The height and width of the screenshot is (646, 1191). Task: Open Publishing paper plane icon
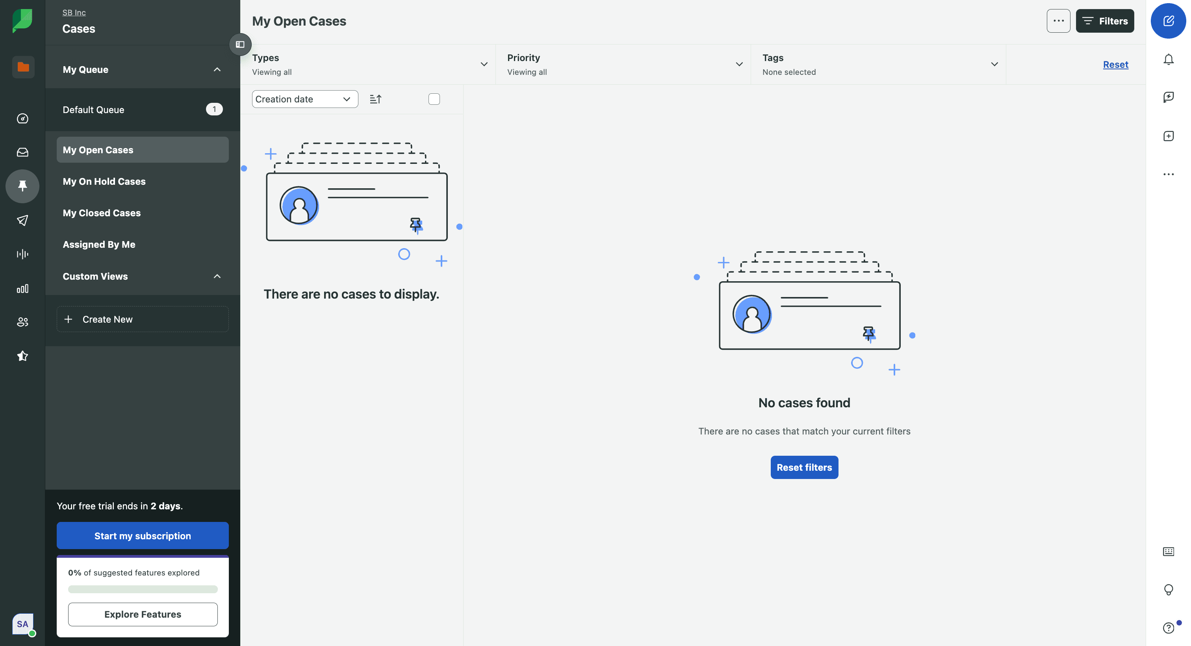pos(22,220)
